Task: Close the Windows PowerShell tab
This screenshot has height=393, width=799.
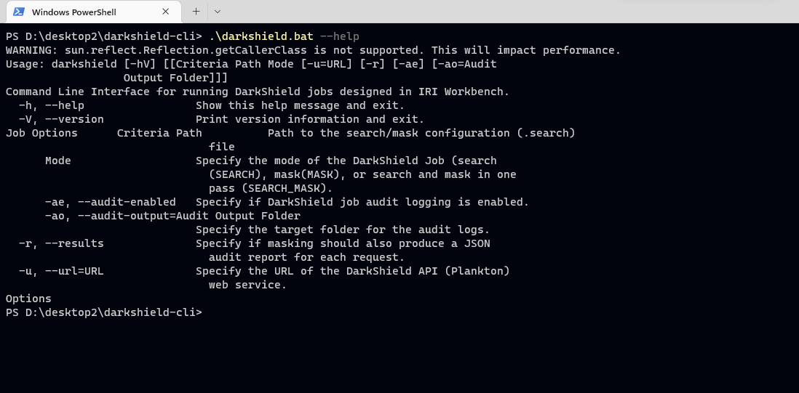Action: click(x=166, y=11)
